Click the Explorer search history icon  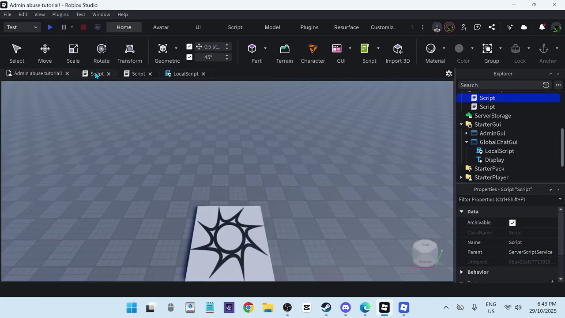click(546, 85)
